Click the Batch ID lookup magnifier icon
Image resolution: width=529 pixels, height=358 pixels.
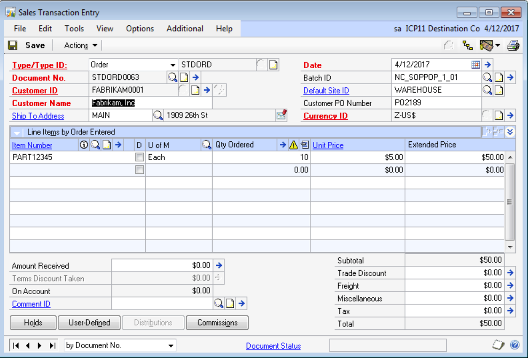coord(487,78)
